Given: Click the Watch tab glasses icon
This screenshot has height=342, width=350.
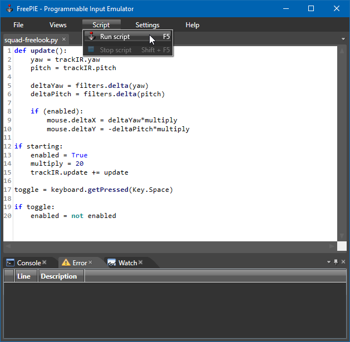Looking at the screenshot, I should point(112,263).
